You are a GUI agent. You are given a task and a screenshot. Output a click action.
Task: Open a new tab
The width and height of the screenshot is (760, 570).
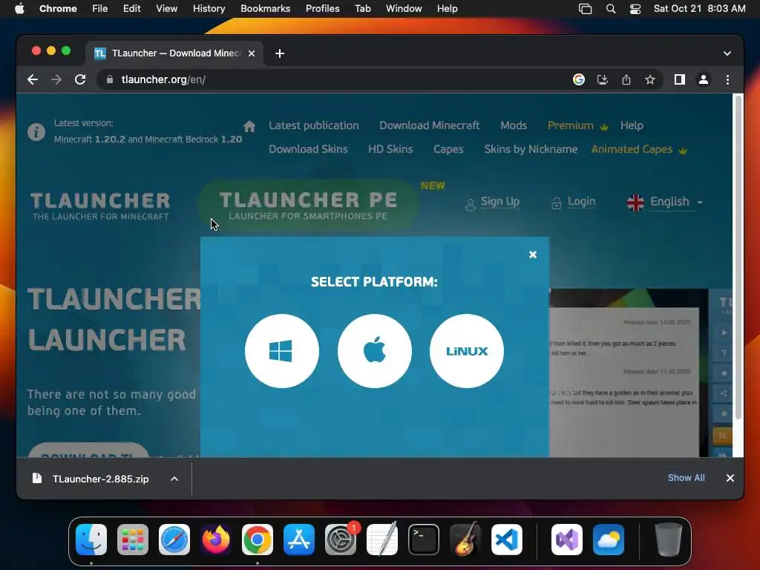point(280,53)
